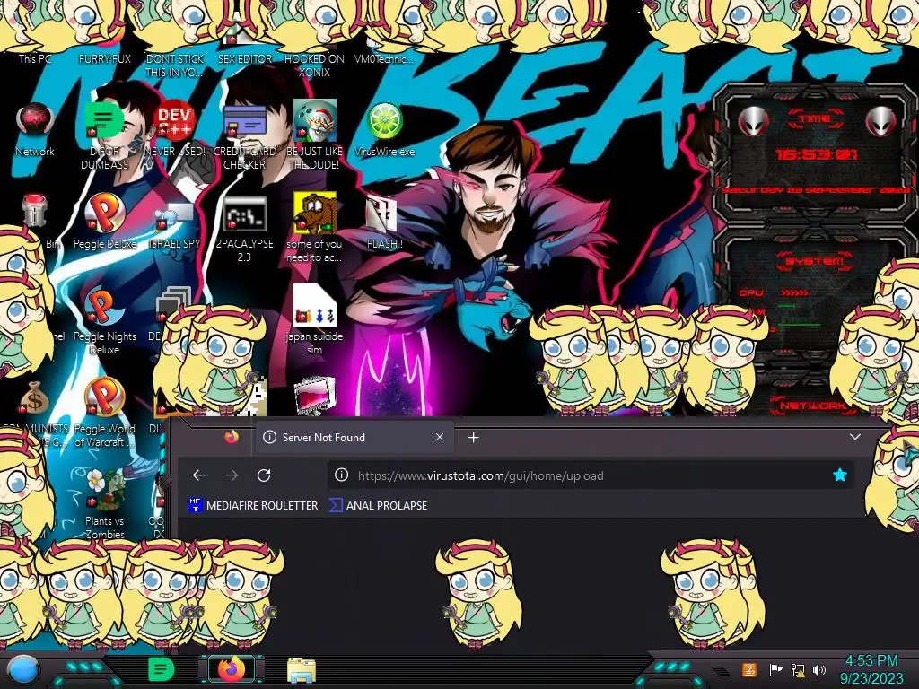Open the MEDIAFIRE ROULETTER bookmark
Image resolution: width=919 pixels, height=689 pixels.
click(x=253, y=506)
